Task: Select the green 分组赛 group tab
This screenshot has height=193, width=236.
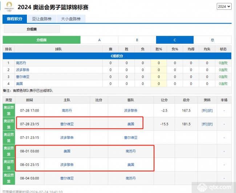Action: 41,40
